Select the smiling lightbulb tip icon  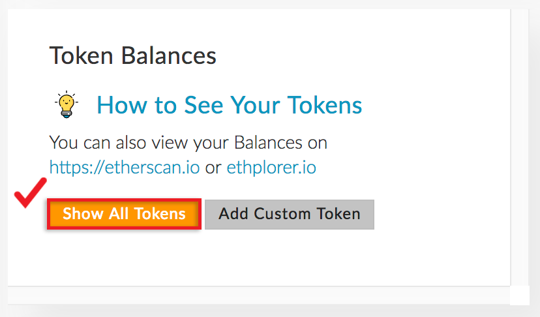(x=65, y=105)
